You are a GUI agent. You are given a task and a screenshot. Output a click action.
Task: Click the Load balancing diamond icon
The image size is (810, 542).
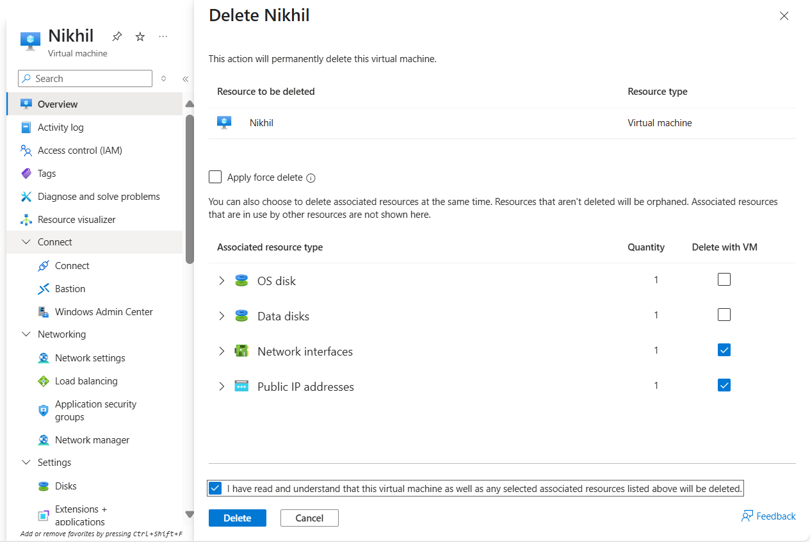pos(44,381)
